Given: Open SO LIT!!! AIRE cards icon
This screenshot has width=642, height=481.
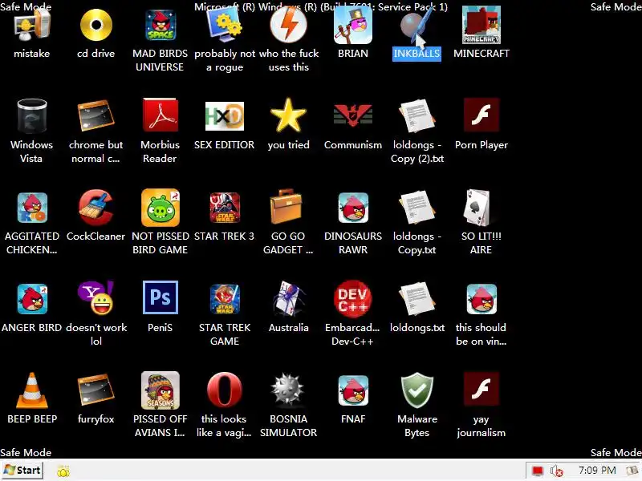Looking at the screenshot, I should 478,208.
